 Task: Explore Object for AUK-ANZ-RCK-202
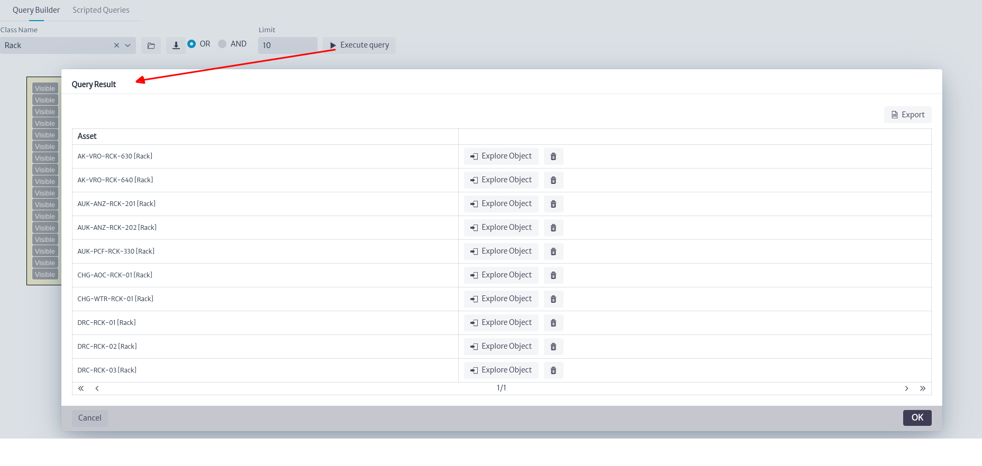(x=501, y=228)
